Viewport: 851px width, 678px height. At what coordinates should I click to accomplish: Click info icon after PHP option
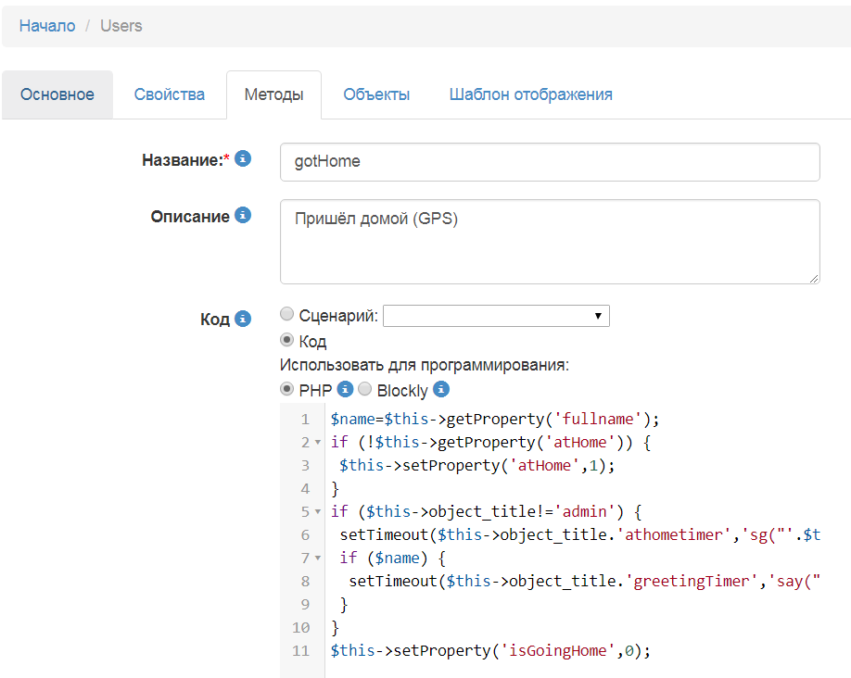[x=345, y=390]
